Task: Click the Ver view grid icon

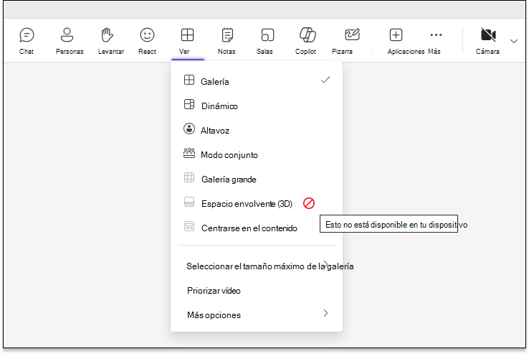Action: tap(187, 34)
